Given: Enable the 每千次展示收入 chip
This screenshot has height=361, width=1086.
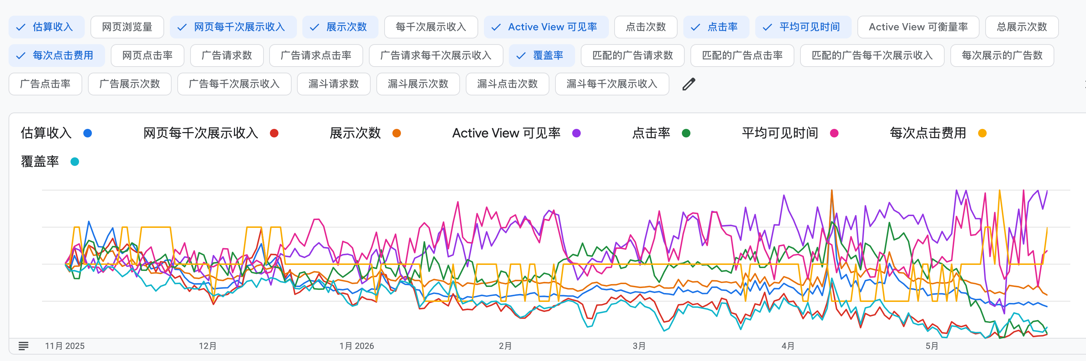Looking at the screenshot, I should click(431, 27).
